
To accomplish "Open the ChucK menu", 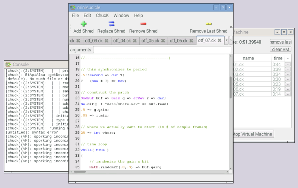I will 102,16.
